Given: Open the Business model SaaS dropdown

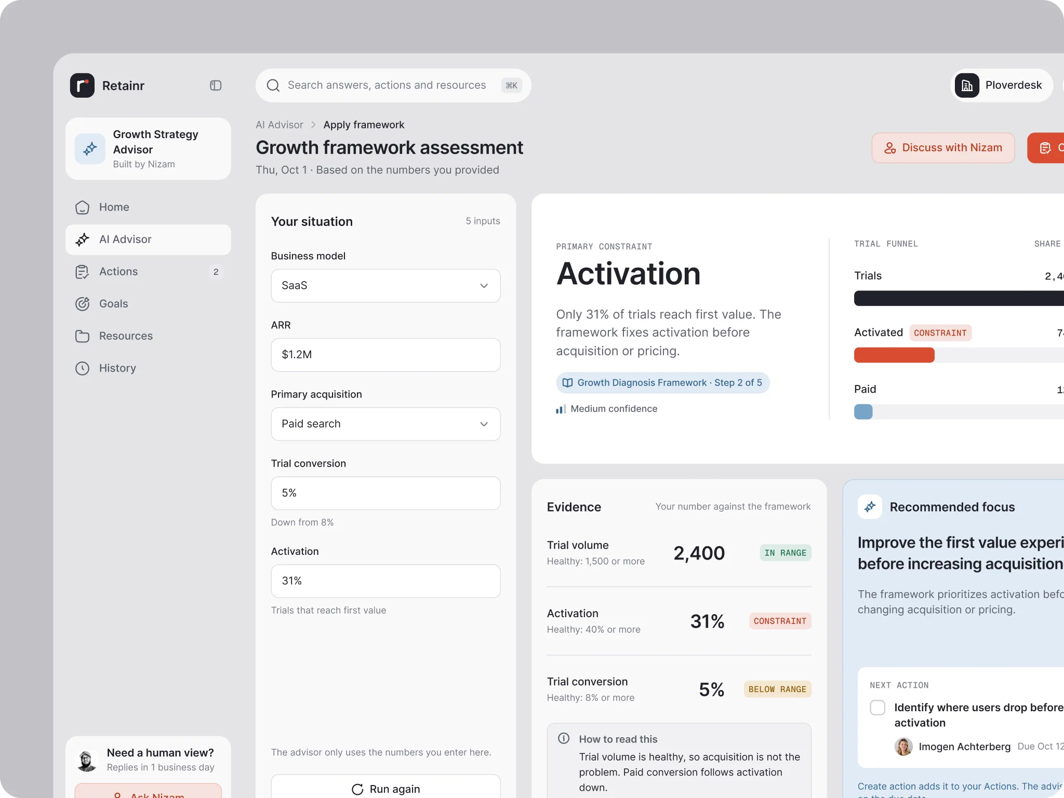Looking at the screenshot, I should [385, 286].
